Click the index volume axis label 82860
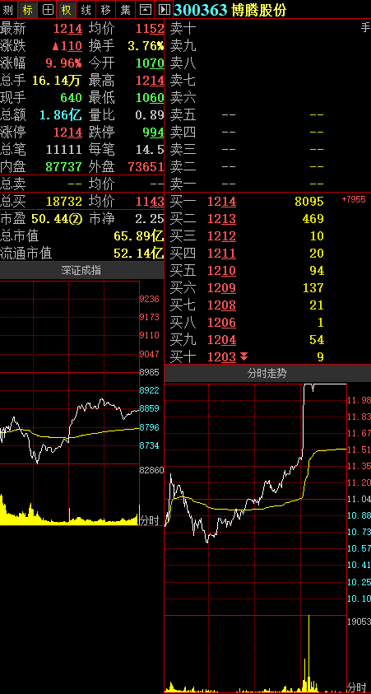The height and width of the screenshot is (694, 371). (151, 470)
